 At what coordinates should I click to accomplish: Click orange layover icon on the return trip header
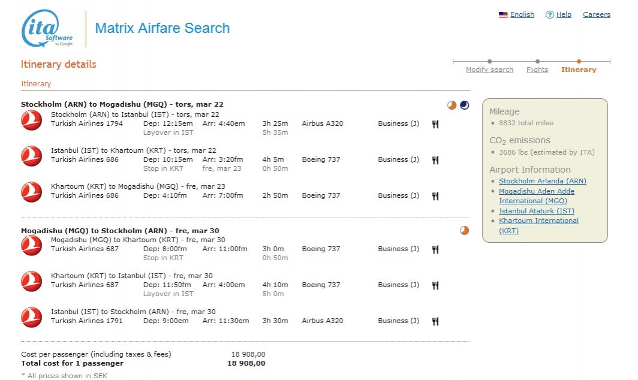pyautogui.click(x=464, y=231)
